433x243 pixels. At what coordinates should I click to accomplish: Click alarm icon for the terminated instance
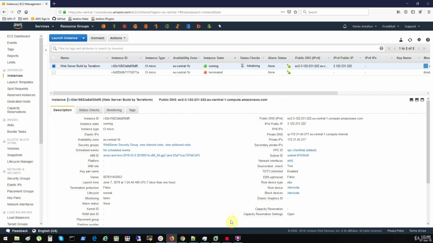[x=289, y=72]
